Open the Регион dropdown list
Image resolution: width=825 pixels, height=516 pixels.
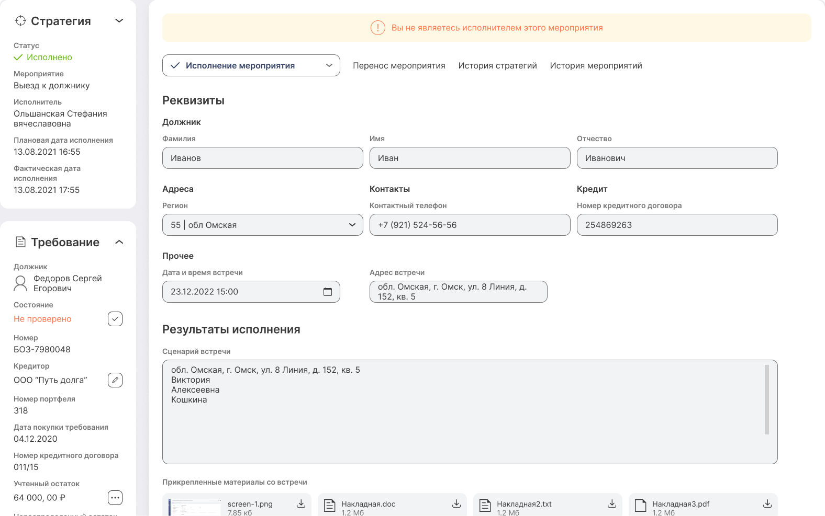[x=262, y=225]
